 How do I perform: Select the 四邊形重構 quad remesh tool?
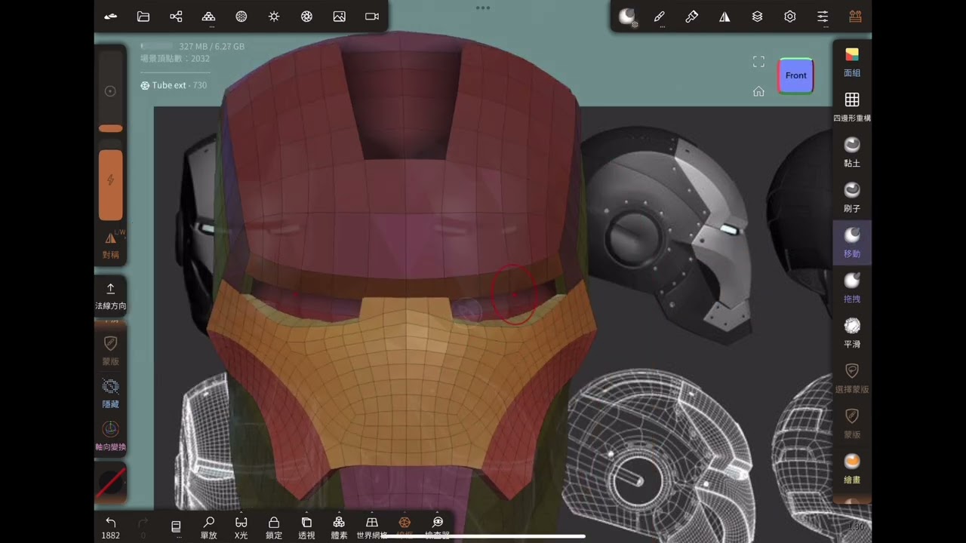tap(852, 107)
